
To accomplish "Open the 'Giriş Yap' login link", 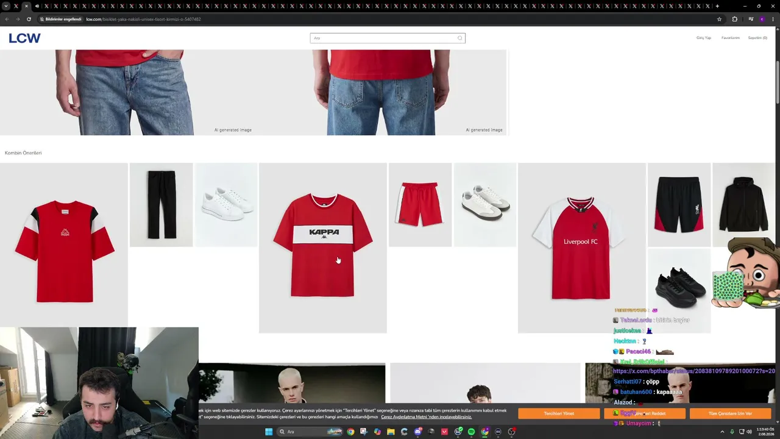I will 704,38.
